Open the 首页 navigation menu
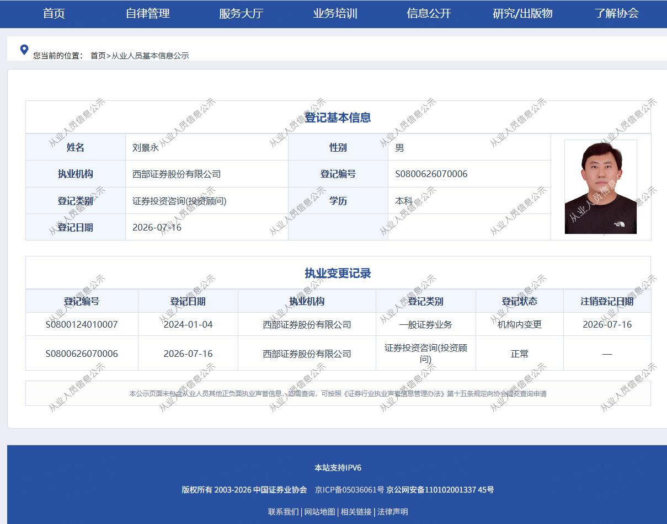 coord(54,14)
